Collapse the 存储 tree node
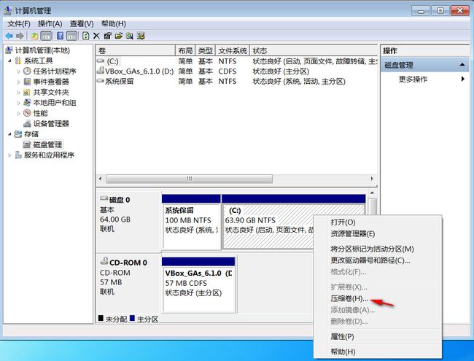474x361 pixels. 9,134
